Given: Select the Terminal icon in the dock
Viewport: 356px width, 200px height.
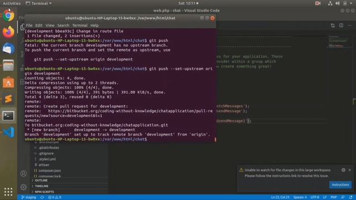Looking at the screenshot, I should coord(8,116).
